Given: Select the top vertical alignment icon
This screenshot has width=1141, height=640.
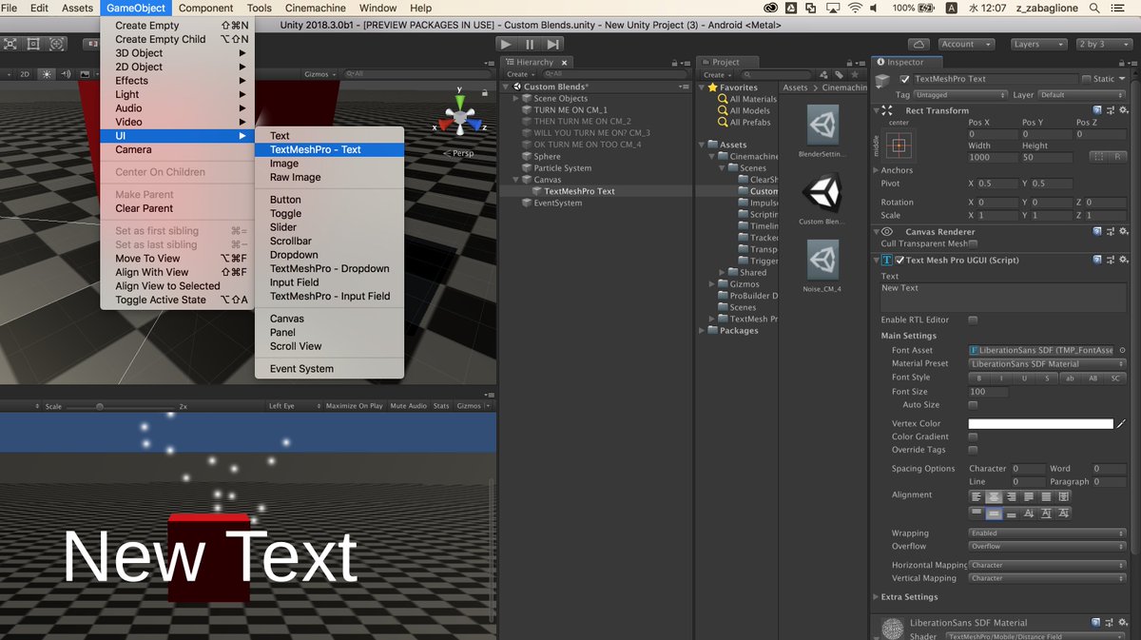Looking at the screenshot, I should (x=977, y=514).
